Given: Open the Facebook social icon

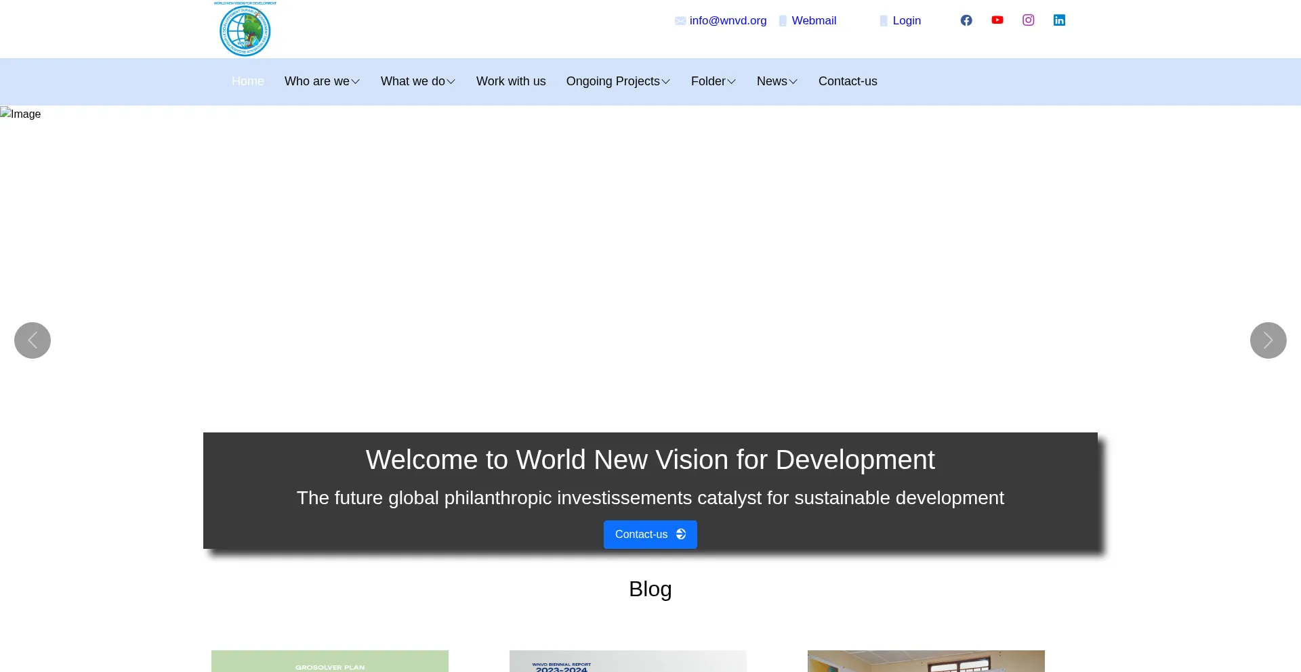Looking at the screenshot, I should point(966,20).
